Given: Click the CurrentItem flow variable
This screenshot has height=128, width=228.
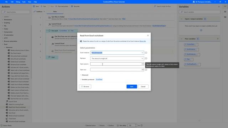Looking at the screenshot, I should coord(191,44).
